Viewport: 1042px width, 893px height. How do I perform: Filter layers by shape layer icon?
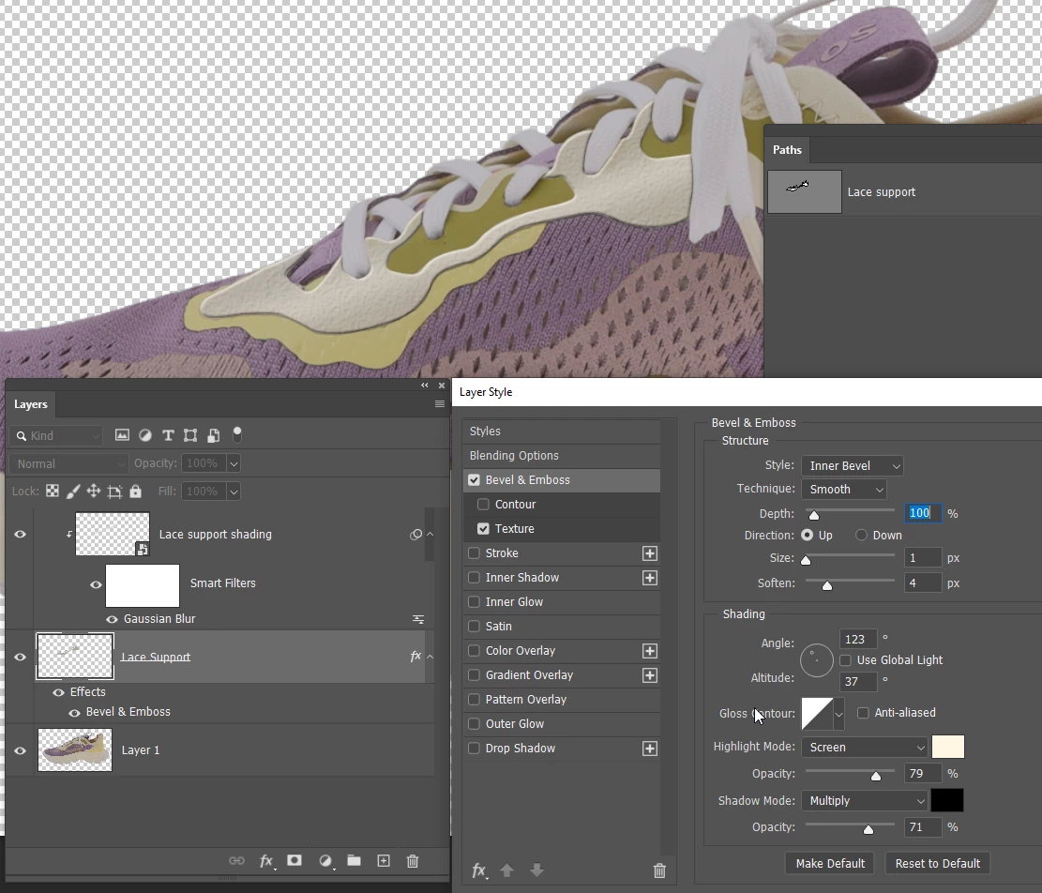pos(190,435)
